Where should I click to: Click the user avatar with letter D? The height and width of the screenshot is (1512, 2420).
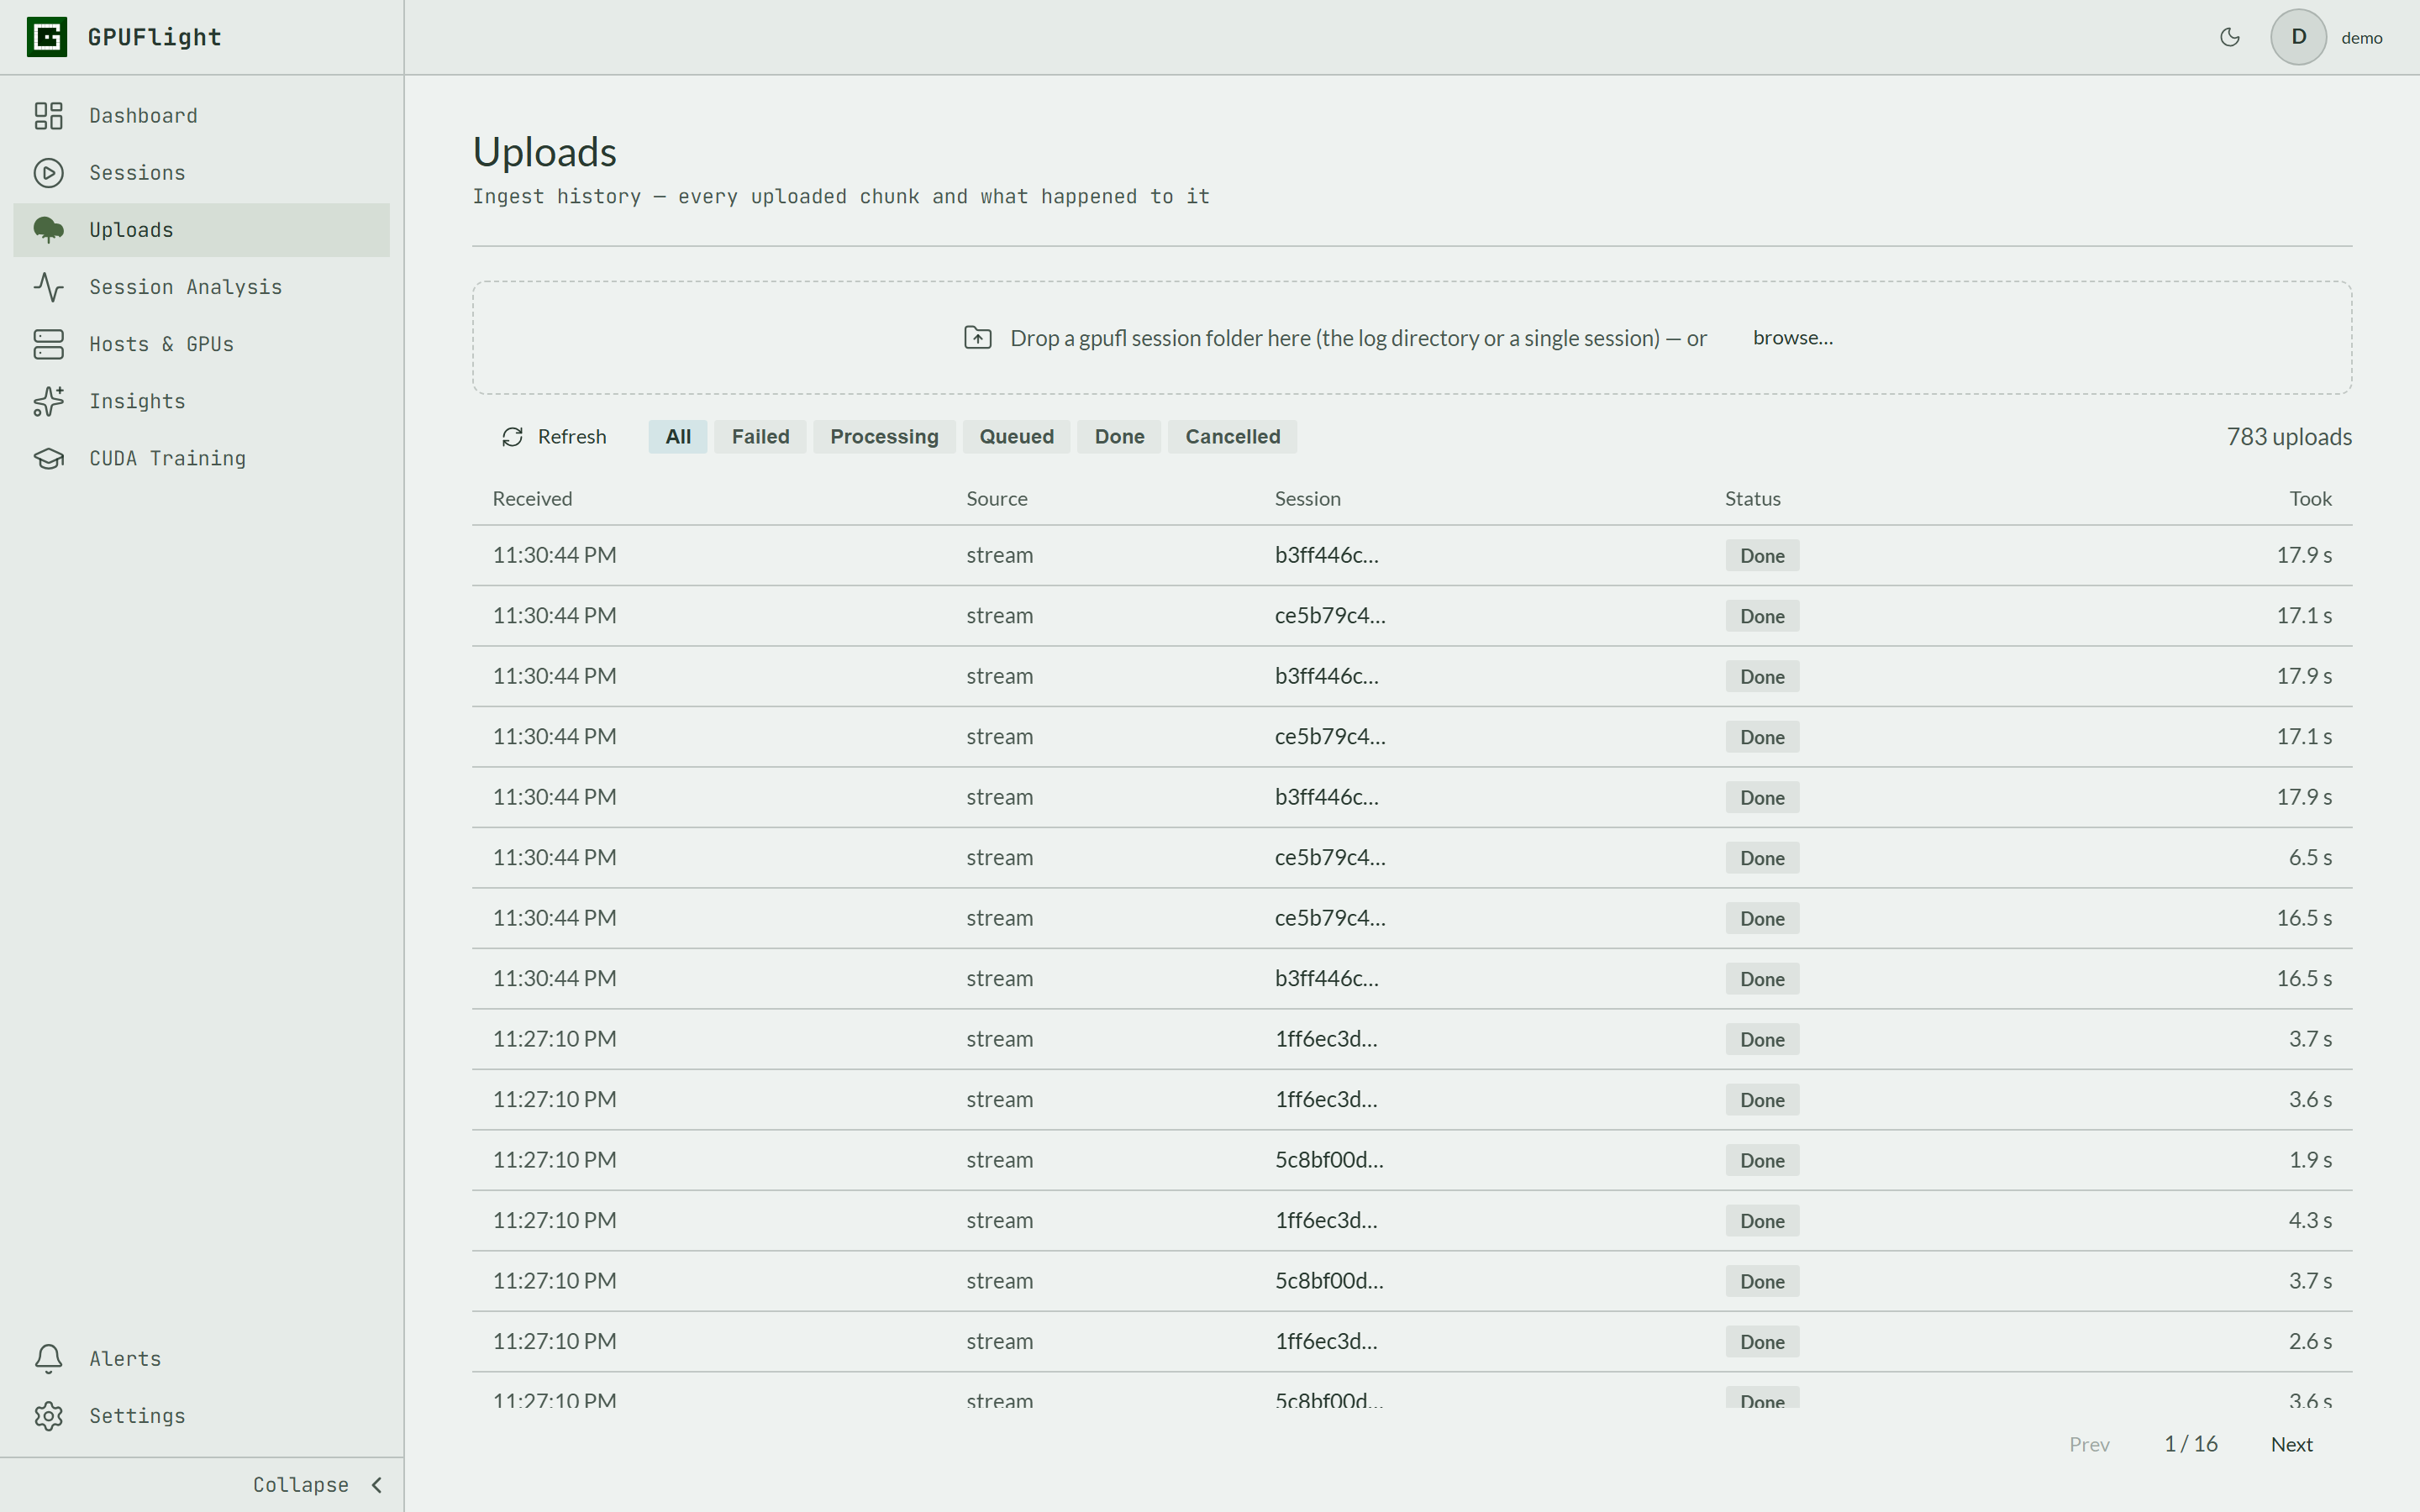(x=2298, y=37)
